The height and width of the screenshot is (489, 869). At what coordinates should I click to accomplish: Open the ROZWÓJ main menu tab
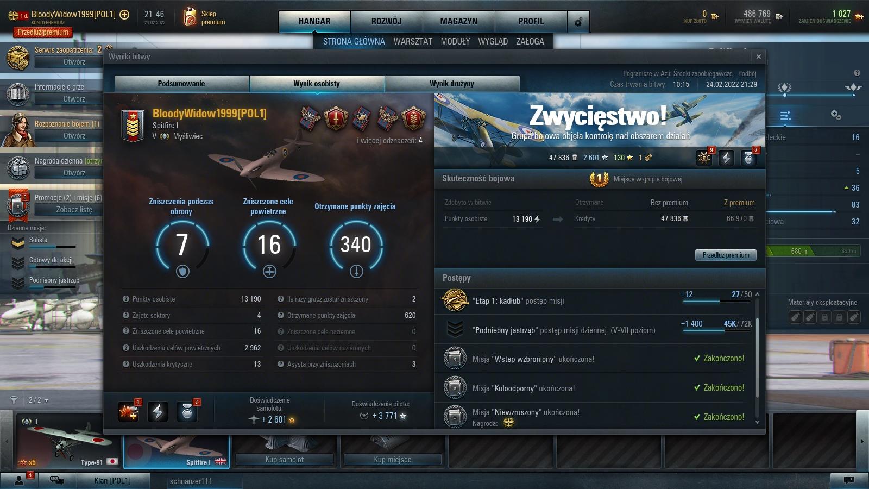[387, 22]
